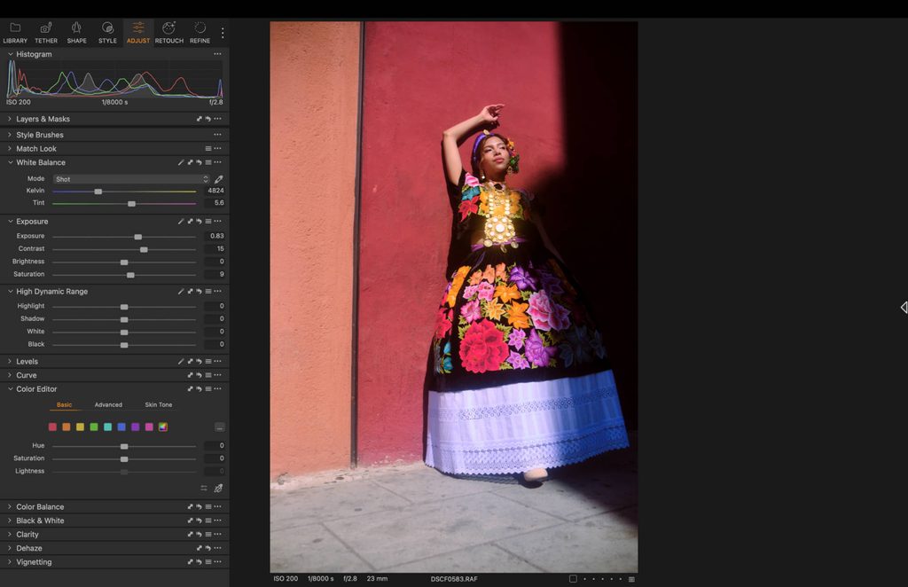Open the Tether tool tab
This screenshot has width=908, height=587.
[46, 33]
